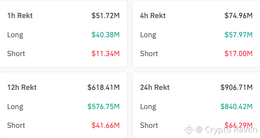Click the $74.96M 4h total value
Viewport: 260px width, 138px height.
pos(239,16)
